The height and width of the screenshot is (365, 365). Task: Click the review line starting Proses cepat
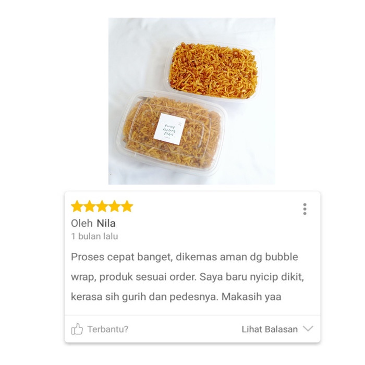point(185,257)
